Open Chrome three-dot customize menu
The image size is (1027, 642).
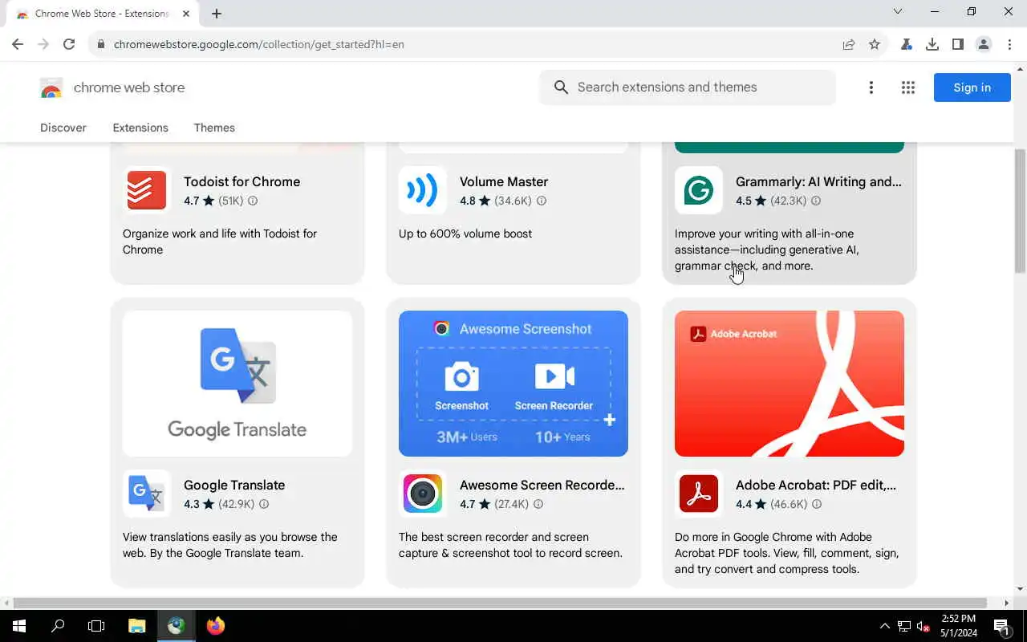[x=1009, y=44]
